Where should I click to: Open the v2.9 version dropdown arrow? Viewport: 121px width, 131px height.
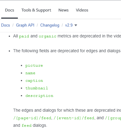pos(76,25)
